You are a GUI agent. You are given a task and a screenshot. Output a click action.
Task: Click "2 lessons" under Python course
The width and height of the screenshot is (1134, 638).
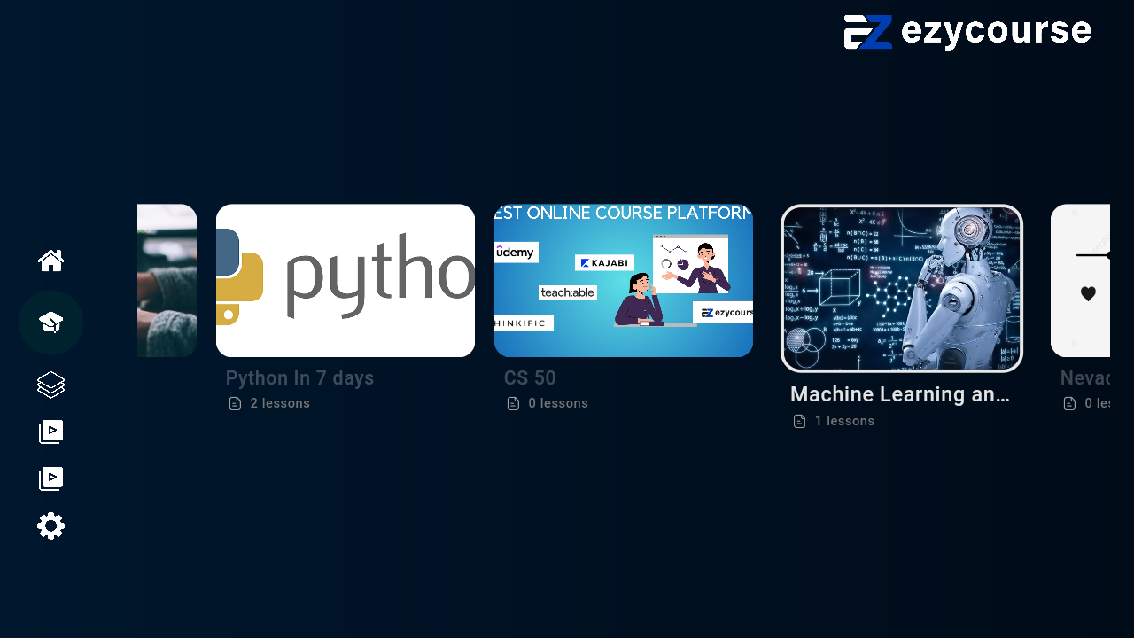point(280,404)
